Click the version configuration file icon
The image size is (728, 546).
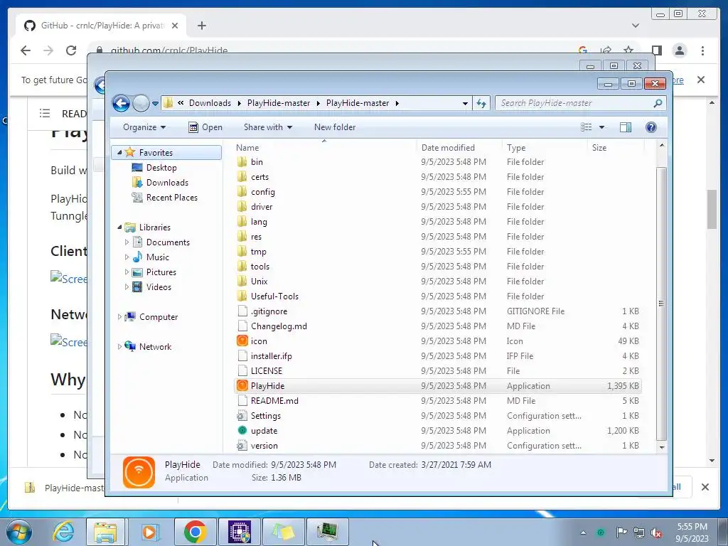pos(242,445)
